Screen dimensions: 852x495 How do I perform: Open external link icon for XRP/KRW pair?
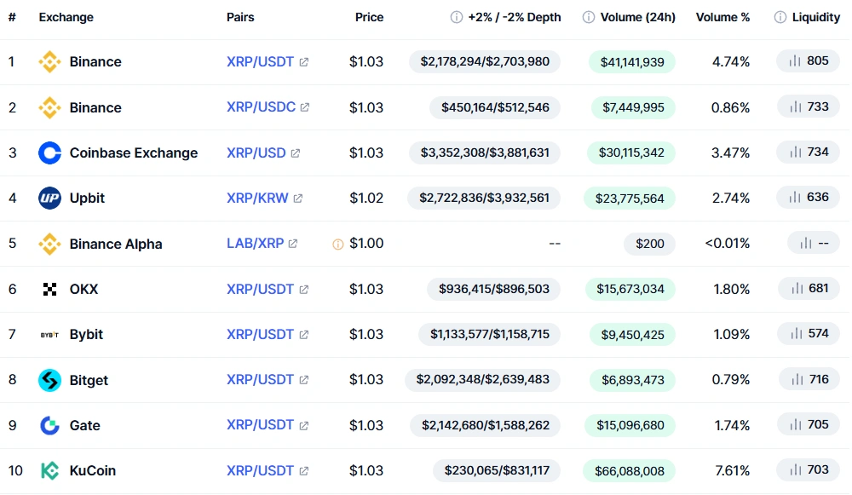[x=297, y=199]
